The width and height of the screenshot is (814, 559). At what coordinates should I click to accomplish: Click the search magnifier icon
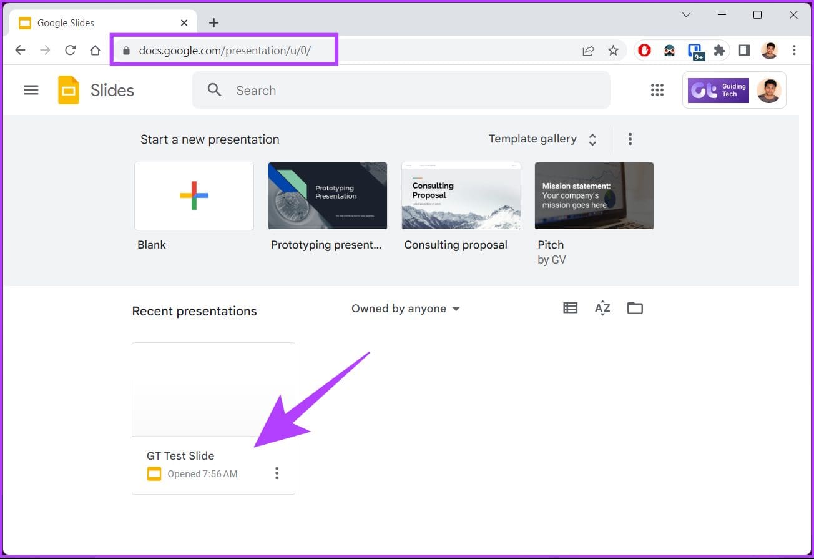click(214, 90)
